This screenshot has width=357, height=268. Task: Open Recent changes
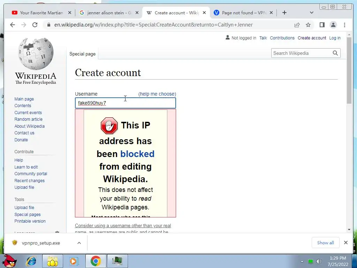29,181
